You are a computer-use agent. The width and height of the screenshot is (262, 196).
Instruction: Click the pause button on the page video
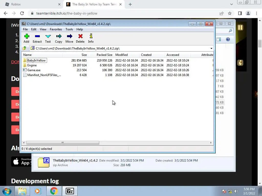(240, 28)
